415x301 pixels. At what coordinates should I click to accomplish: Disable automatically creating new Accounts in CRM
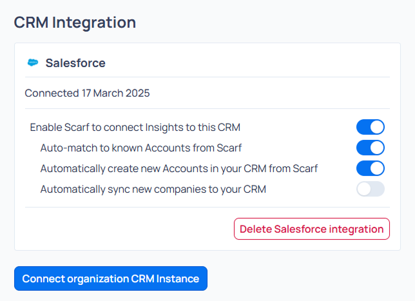pyautogui.click(x=370, y=168)
